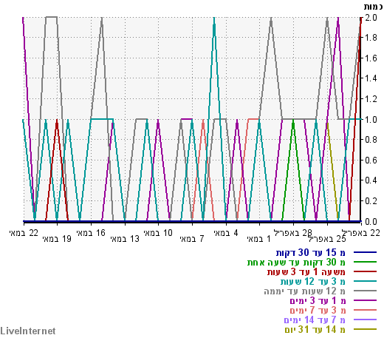The height and width of the screenshot is (338, 384).
Task: Click the teal legend line swatch
Action: (x=365, y=281)
